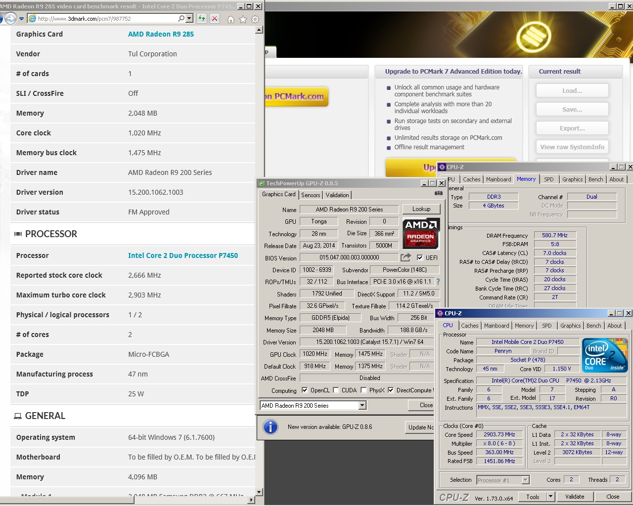Click the search magnifier in the address bar
The height and width of the screenshot is (506, 633).
point(181,19)
